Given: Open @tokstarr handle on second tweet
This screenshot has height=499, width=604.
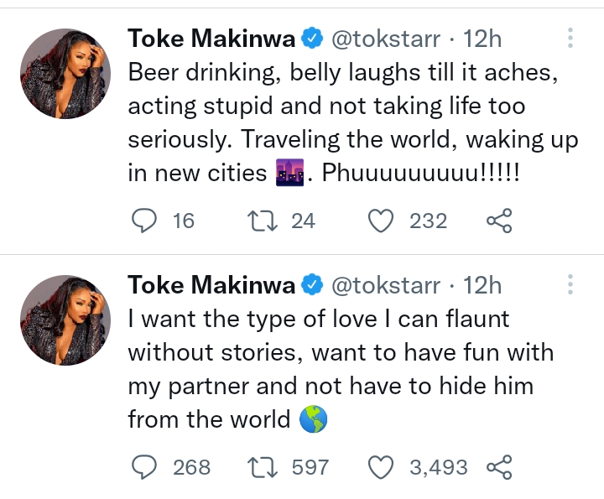Looking at the screenshot, I should pos(386,285).
